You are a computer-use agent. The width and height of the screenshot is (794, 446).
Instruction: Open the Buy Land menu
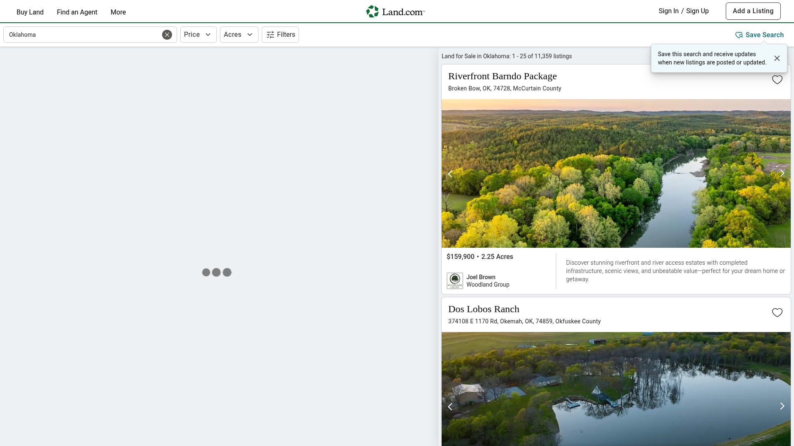point(30,12)
